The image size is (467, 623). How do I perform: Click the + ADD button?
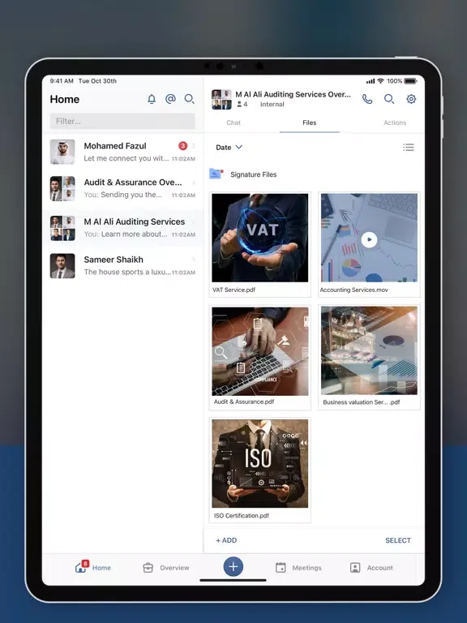coord(226,540)
